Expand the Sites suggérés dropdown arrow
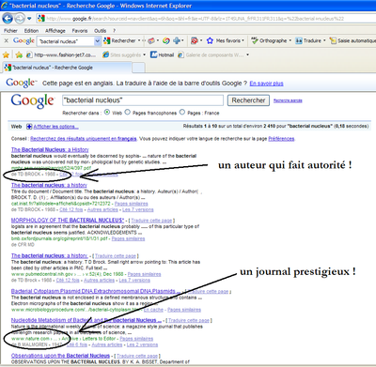The height and width of the screenshot is (367, 376). pos(145,55)
